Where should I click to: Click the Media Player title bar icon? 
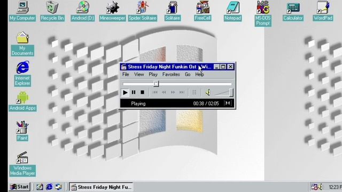click(x=123, y=67)
